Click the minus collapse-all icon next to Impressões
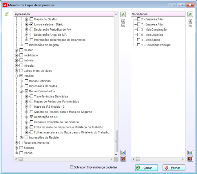Screen dimensions: 197x174 tap(123, 25)
